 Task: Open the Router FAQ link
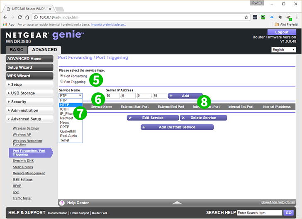(100, 213)
